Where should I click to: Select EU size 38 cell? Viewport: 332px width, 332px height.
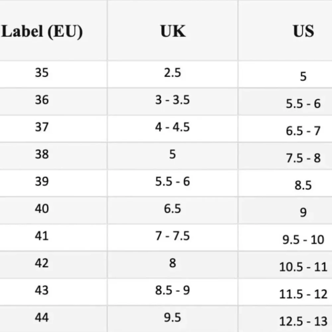53,156
